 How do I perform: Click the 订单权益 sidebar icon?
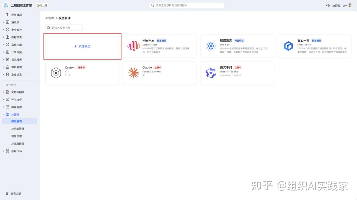click(8, 52)
